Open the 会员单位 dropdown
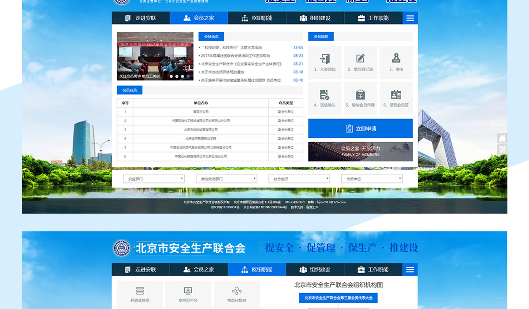Viewport: 529px width, 309px height. click(372, 179)
